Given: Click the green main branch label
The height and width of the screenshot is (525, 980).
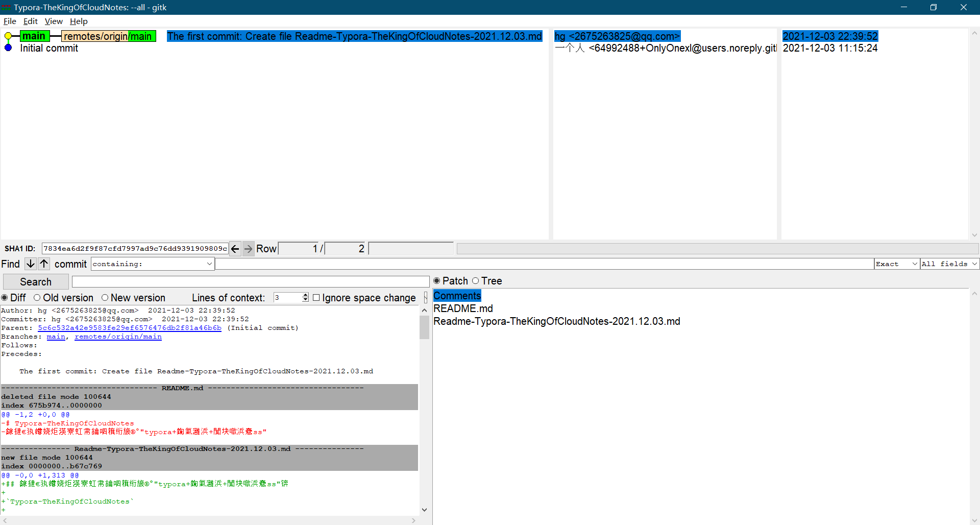Looking at the screenshot, I should (x=34, y=36).
